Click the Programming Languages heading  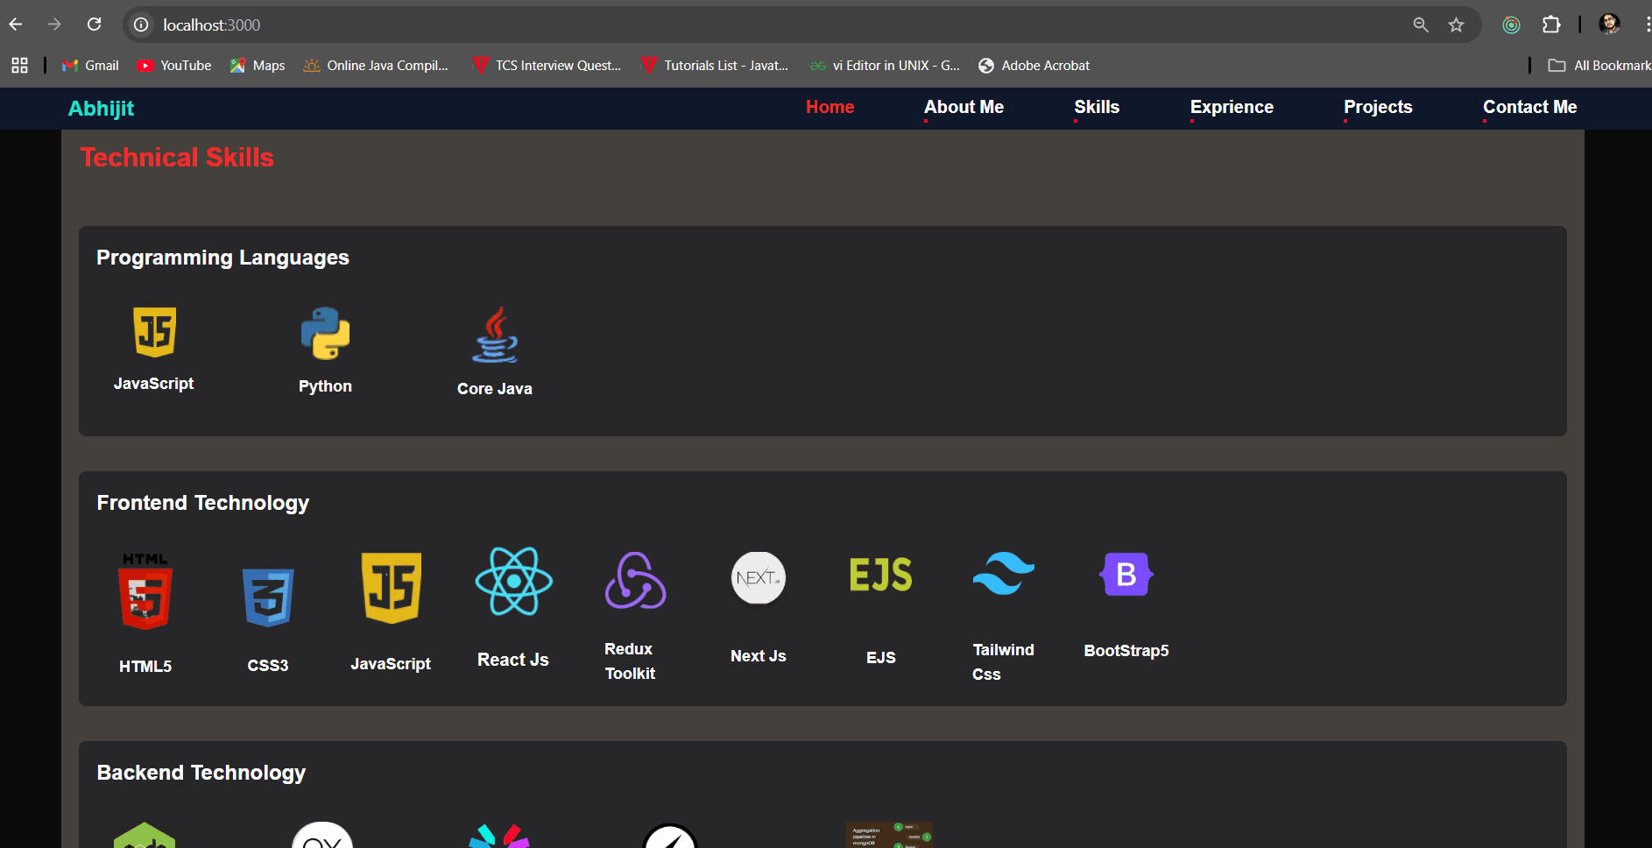(x=222, y=258)
